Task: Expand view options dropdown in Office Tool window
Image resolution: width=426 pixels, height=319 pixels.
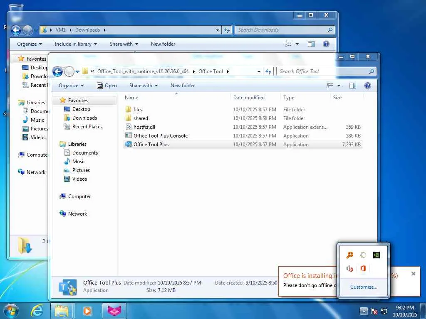Action: pos(339,86)
